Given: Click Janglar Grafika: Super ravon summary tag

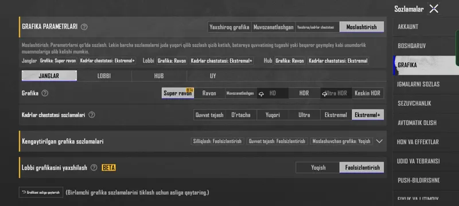Looking at the screenshot, I should [x=58, y=61].
